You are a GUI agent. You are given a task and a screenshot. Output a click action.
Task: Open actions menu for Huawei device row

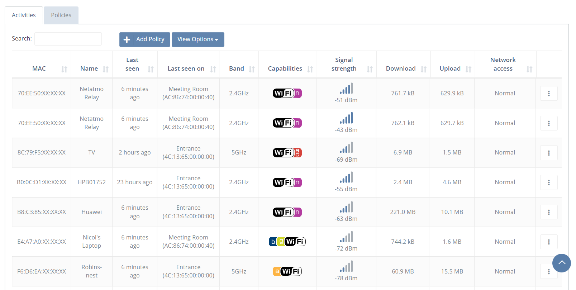coord(548,212)
